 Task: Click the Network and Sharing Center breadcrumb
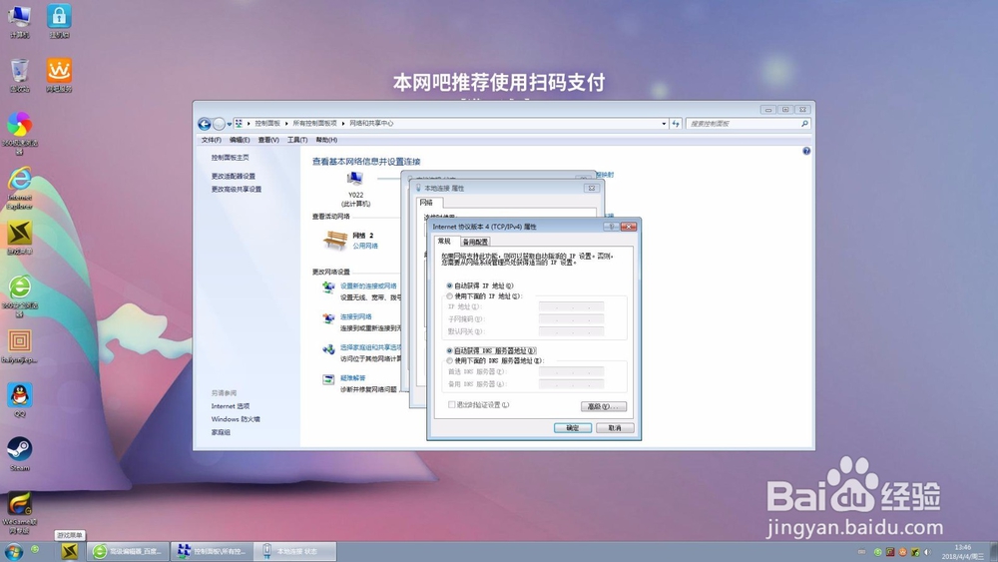371,124
